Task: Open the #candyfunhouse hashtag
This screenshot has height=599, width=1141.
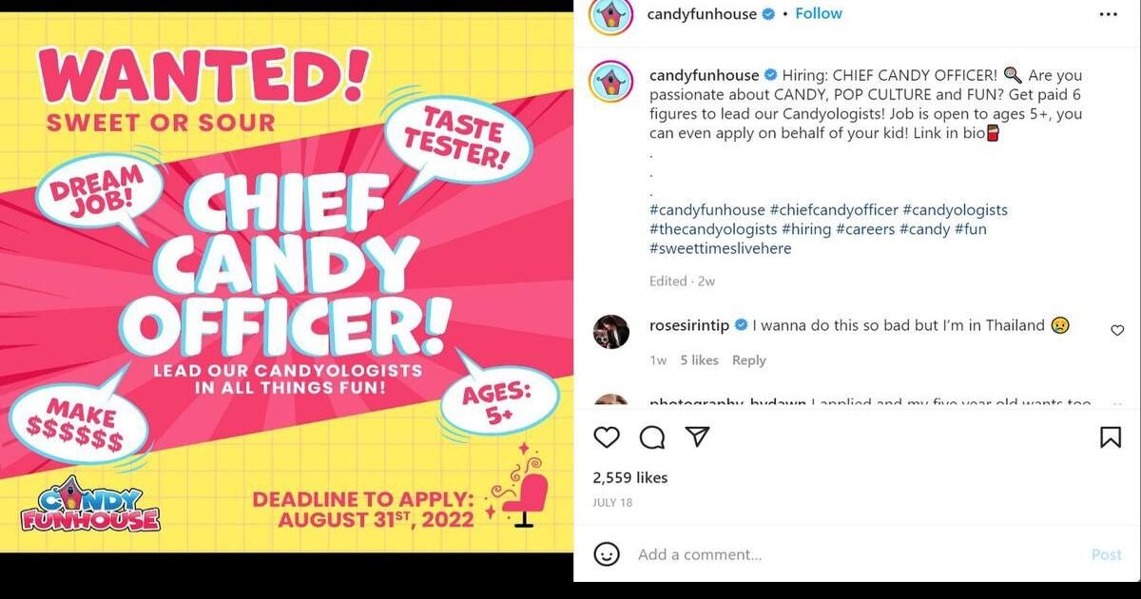Action: tap(706, 209)
